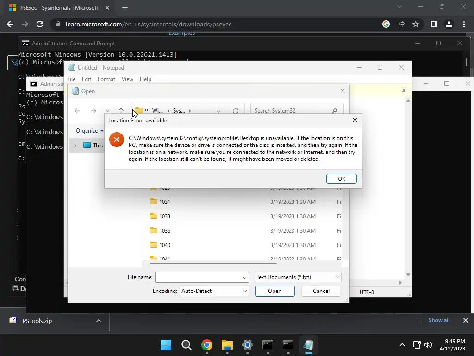474x356 pixels.
Task: Click the Google icon in the address bar
Action: (x=386, y=24)
